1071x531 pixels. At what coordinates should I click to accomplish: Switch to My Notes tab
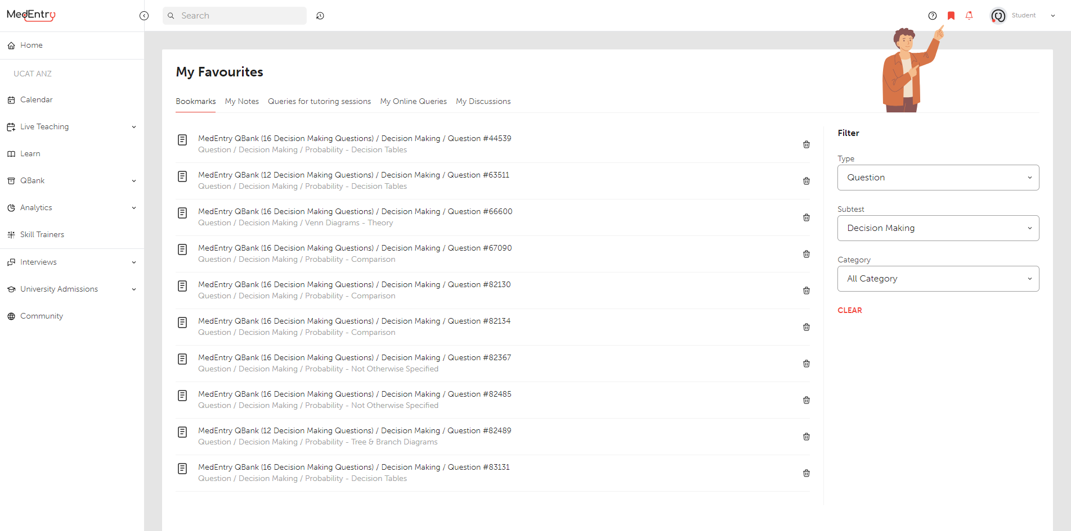pos(242,102)
